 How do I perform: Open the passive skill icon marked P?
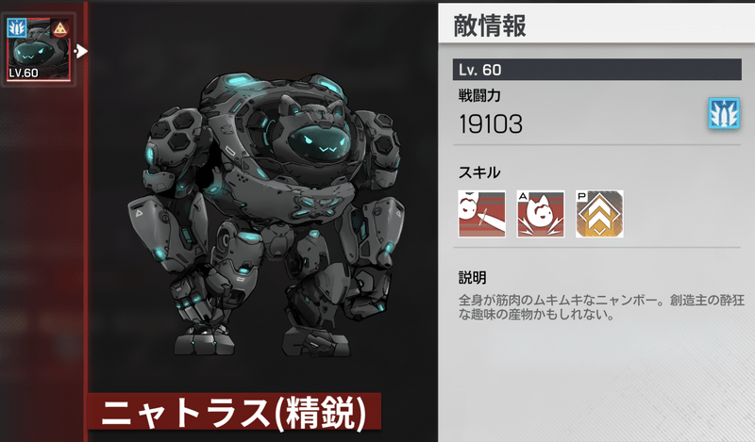click(x=599, y=214)
